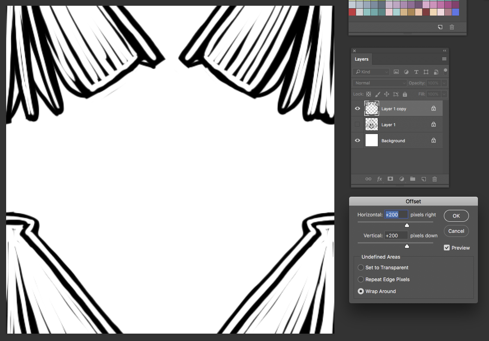The width and height of the screenshot is (489, 341).
Task: Click the pixel layers filter icon
Action: coord(396,72)
